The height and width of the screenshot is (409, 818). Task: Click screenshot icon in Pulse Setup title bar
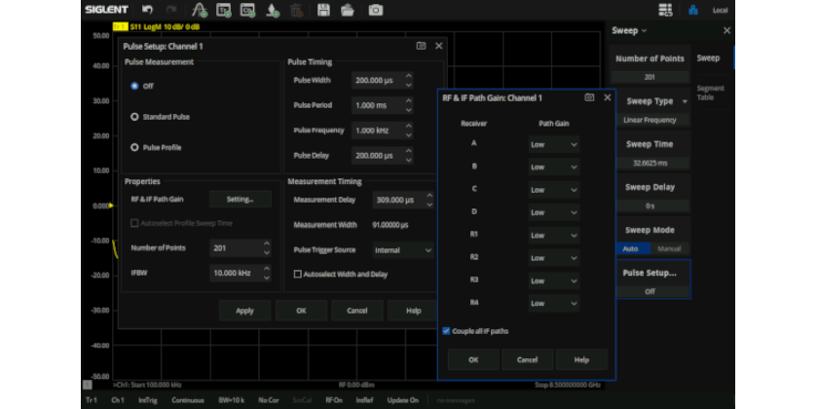point(421,46)
